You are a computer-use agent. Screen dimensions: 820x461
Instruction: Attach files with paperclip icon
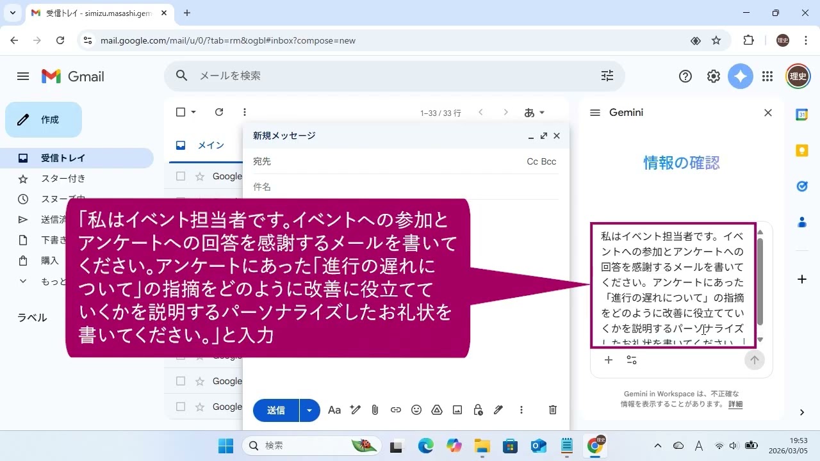pos(375,410)
